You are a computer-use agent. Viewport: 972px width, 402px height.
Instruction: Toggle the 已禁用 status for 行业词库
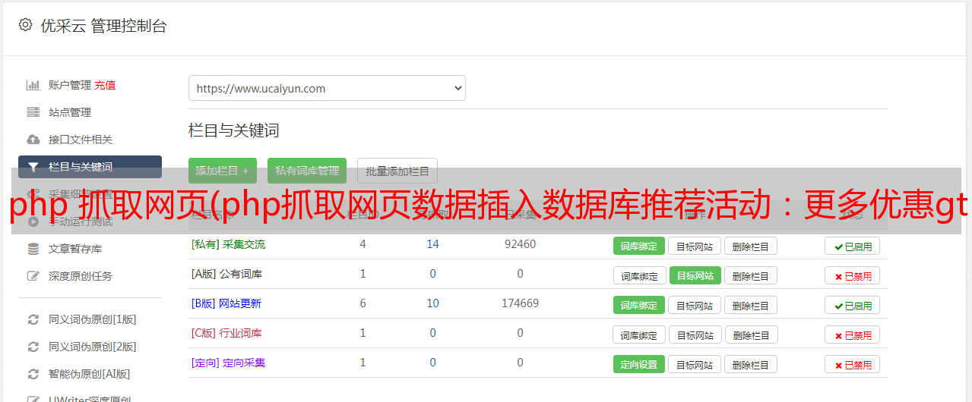pyautogui.click(x=853, y=334)
